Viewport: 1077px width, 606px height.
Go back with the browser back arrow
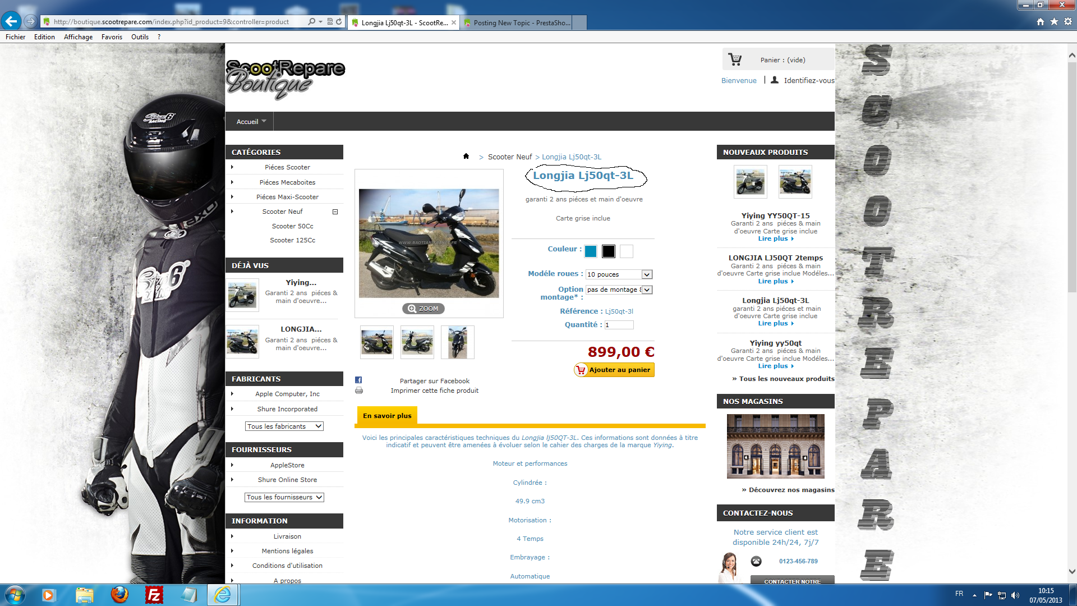tap(11, 21)
